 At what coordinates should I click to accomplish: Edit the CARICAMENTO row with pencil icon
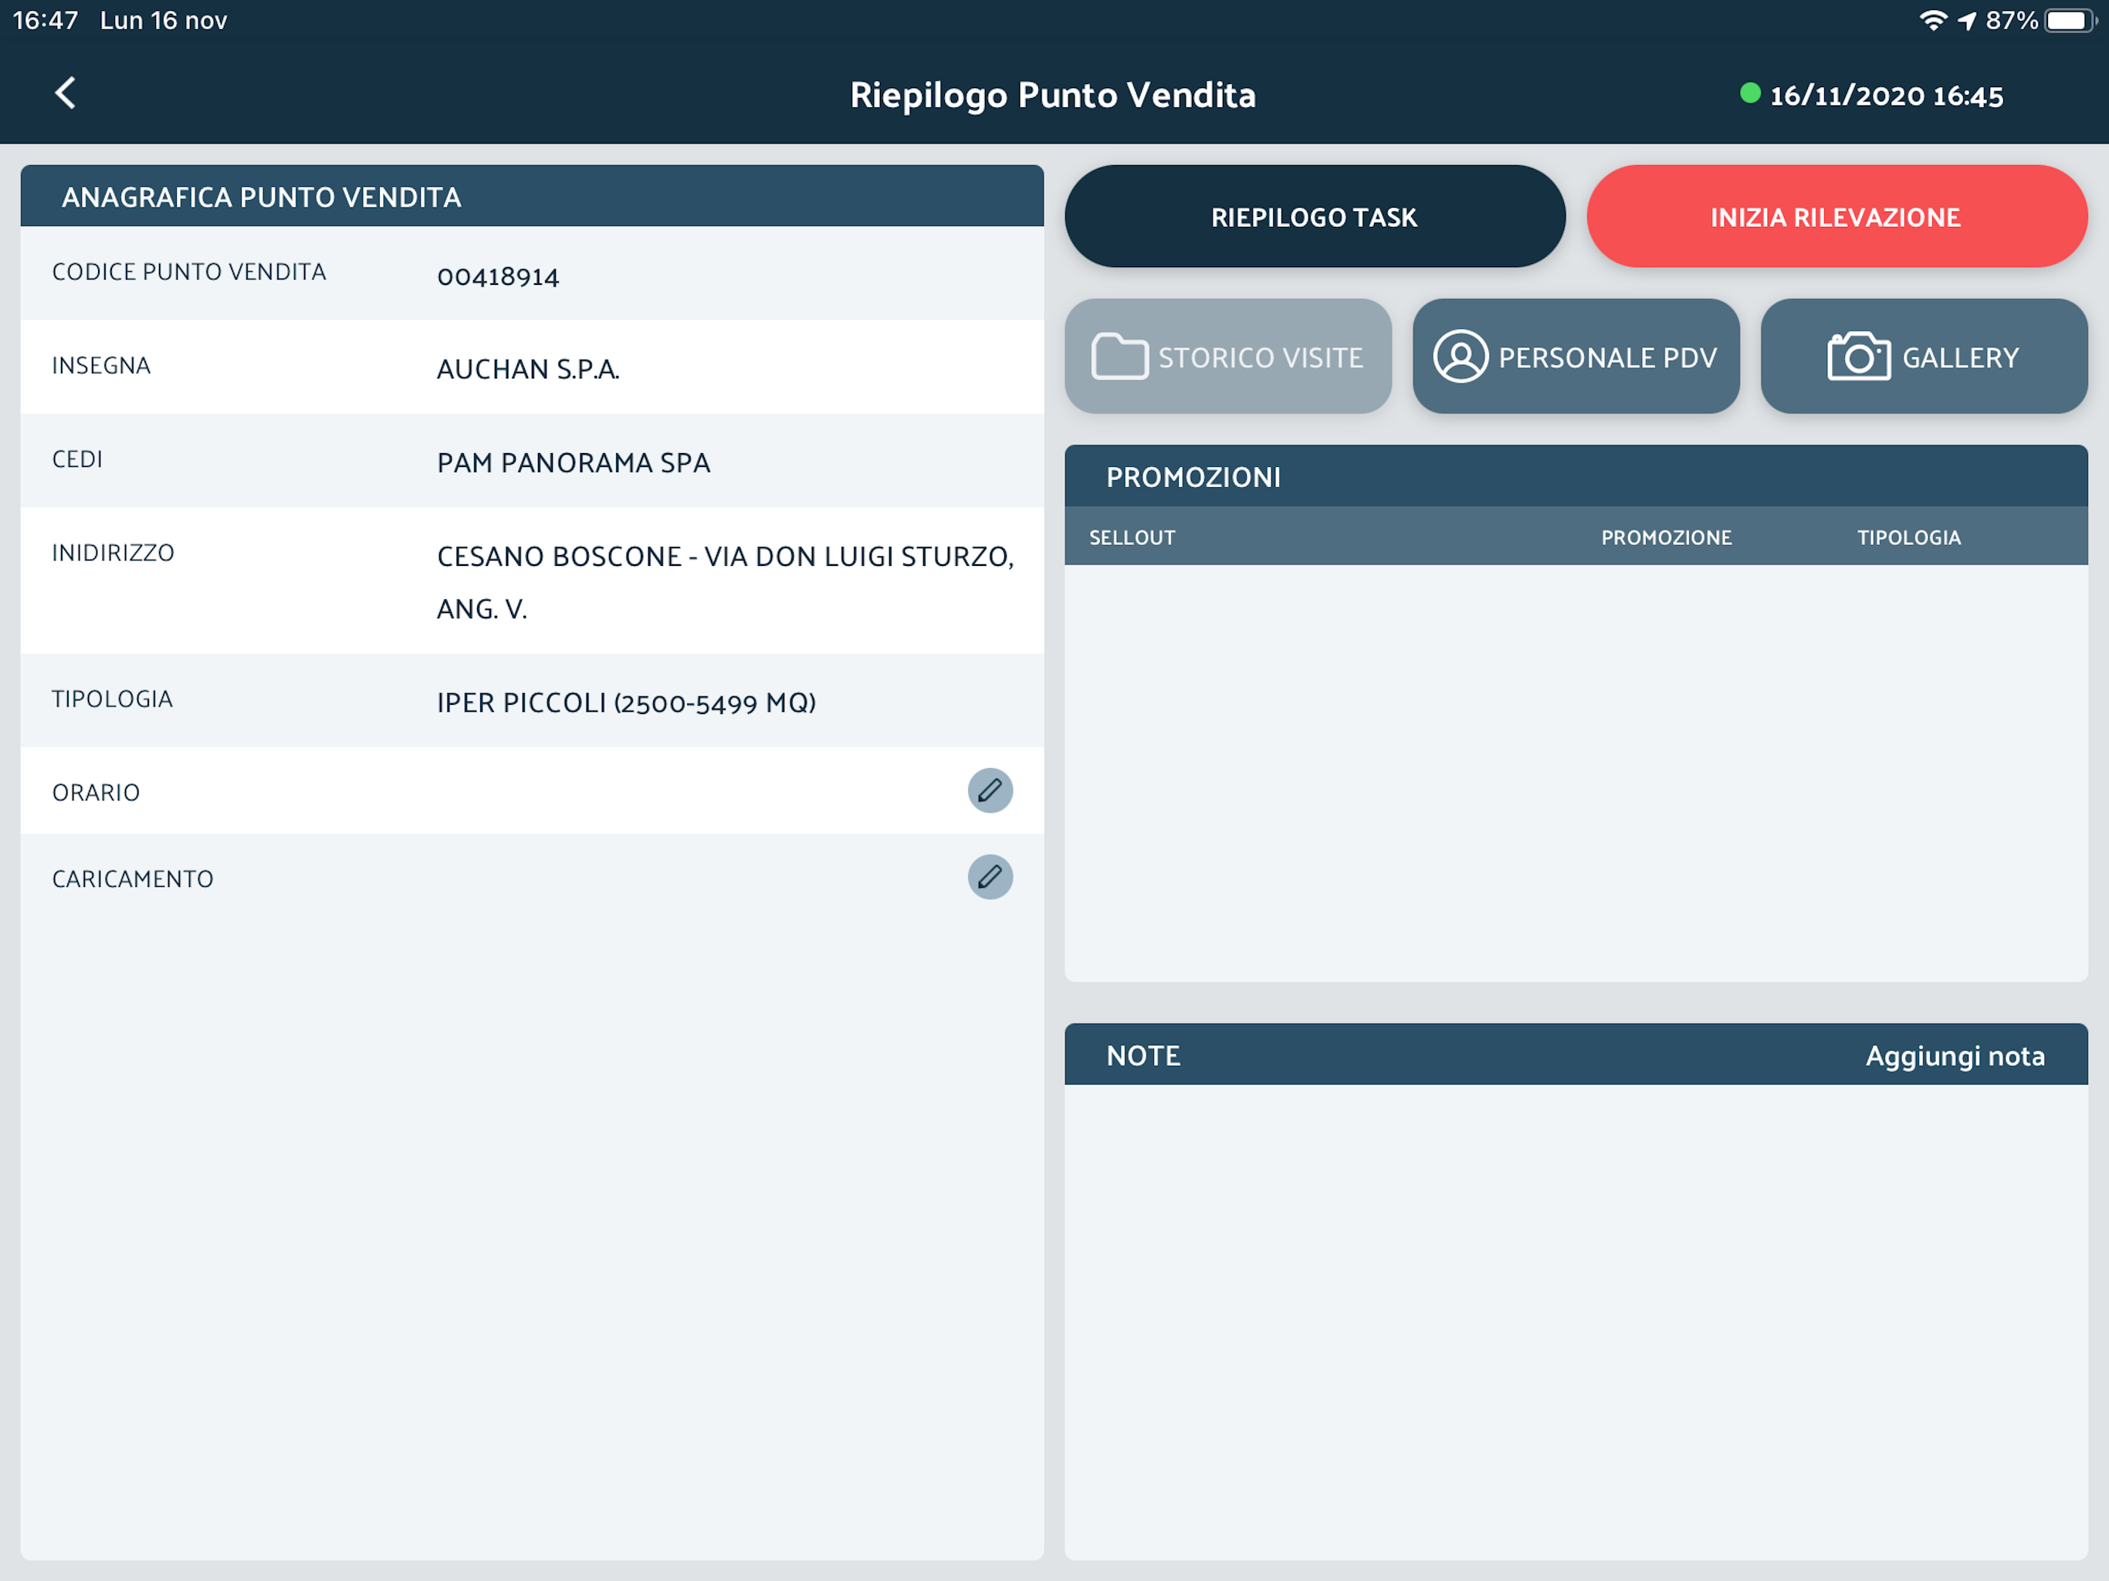[x=990, y=877]
